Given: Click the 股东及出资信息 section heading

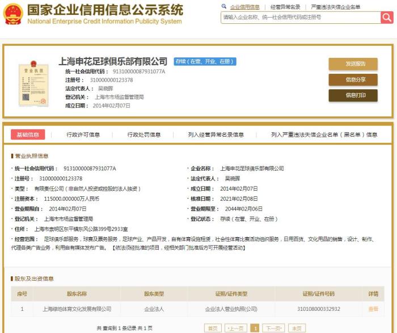Looking at the screenshot, I should point(34,279).
